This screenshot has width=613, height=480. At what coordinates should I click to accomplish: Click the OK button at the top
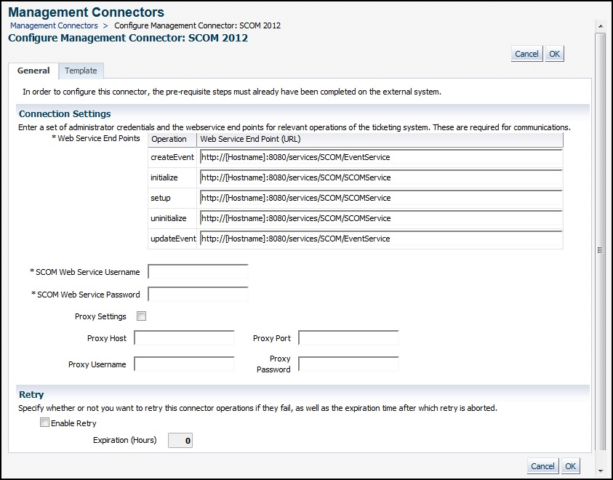pos(554,53)
